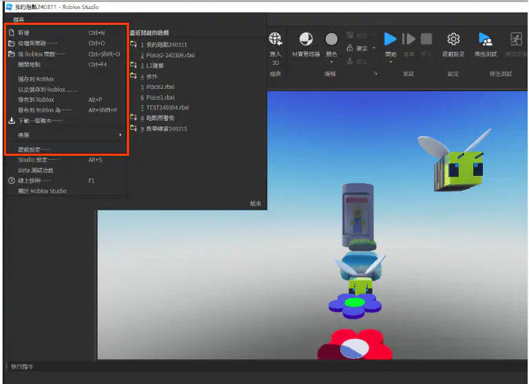Click the Roblox Studio logo in title bar
Viewport: 529px width, 384px height.
9,7
